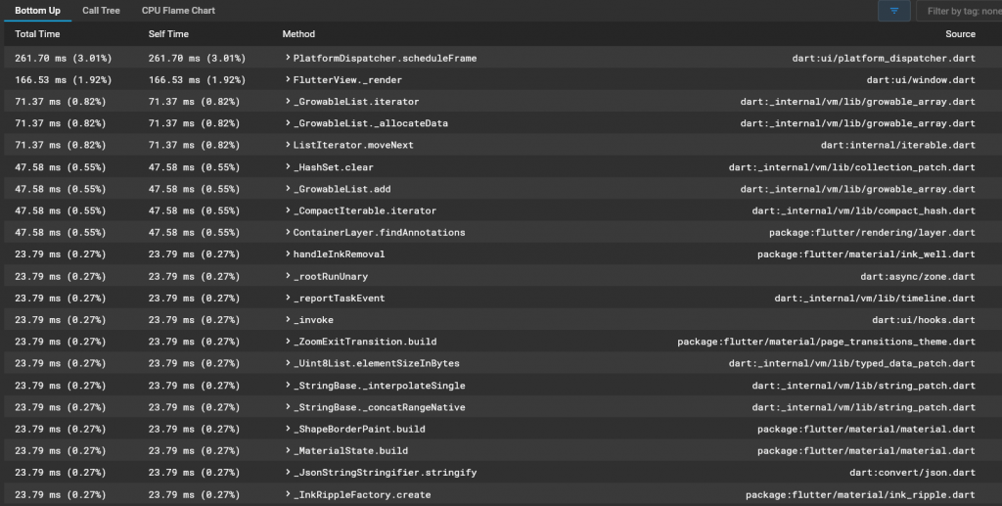Click the dart:ui/hooks.dart source
The image size is (1002, 506).
coord(923,320)
